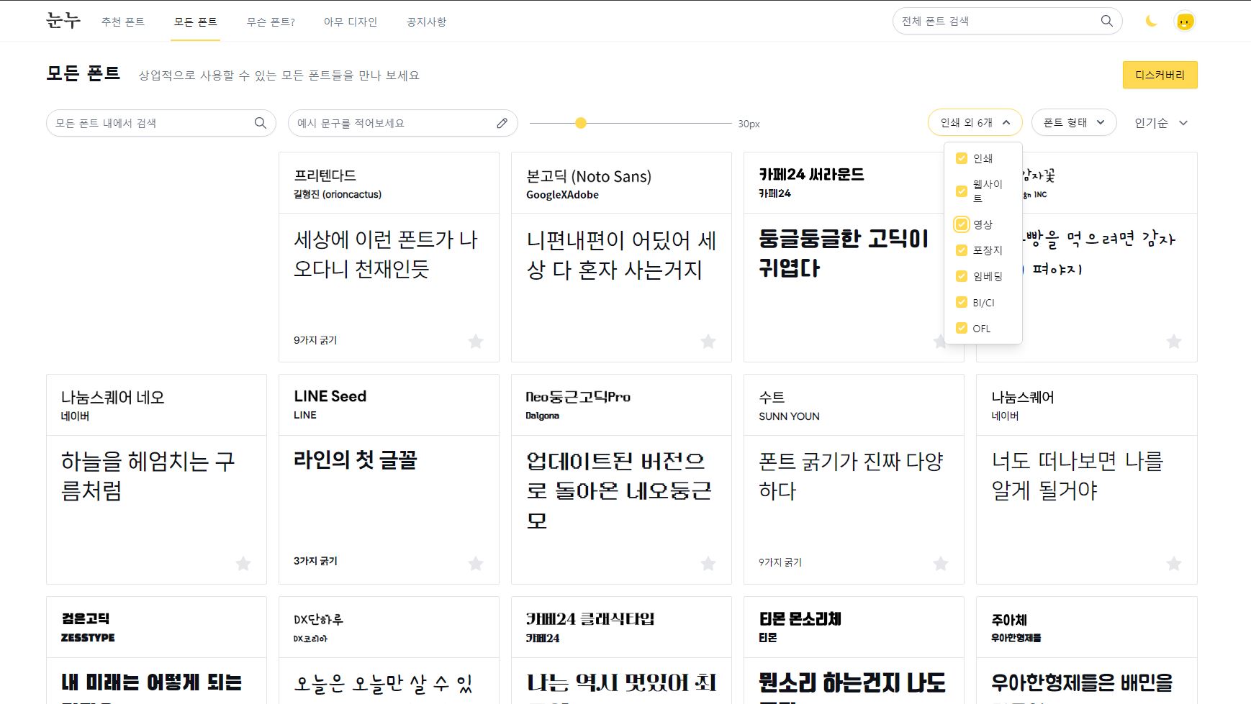Click the pencil icon in the sample text field
This screenshot has height=704, width=1251.
[502, 123]
